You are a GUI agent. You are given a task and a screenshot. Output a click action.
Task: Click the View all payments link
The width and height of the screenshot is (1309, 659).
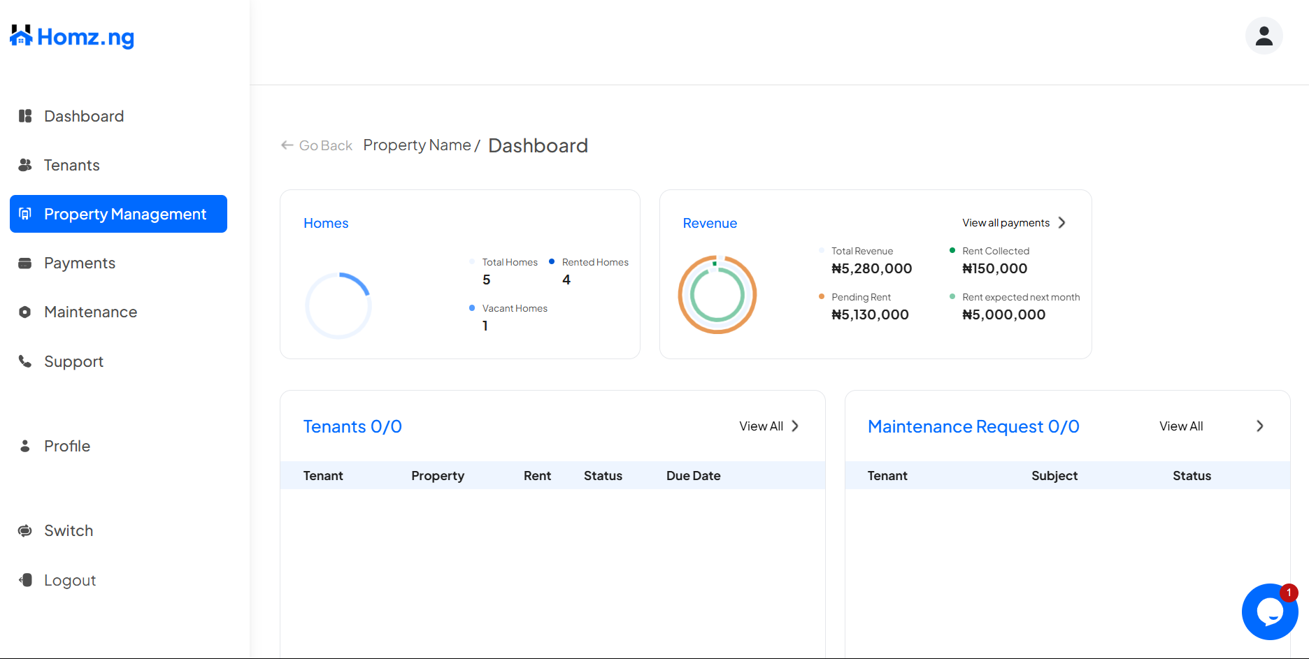coord(1006,223)
